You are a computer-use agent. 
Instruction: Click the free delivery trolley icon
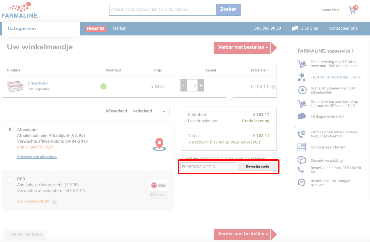tap(302, 64)
